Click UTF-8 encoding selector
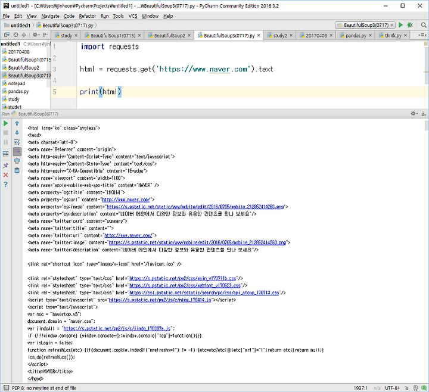Image resolution: width=429 pixels, height=392 pixels. [392, 388]
